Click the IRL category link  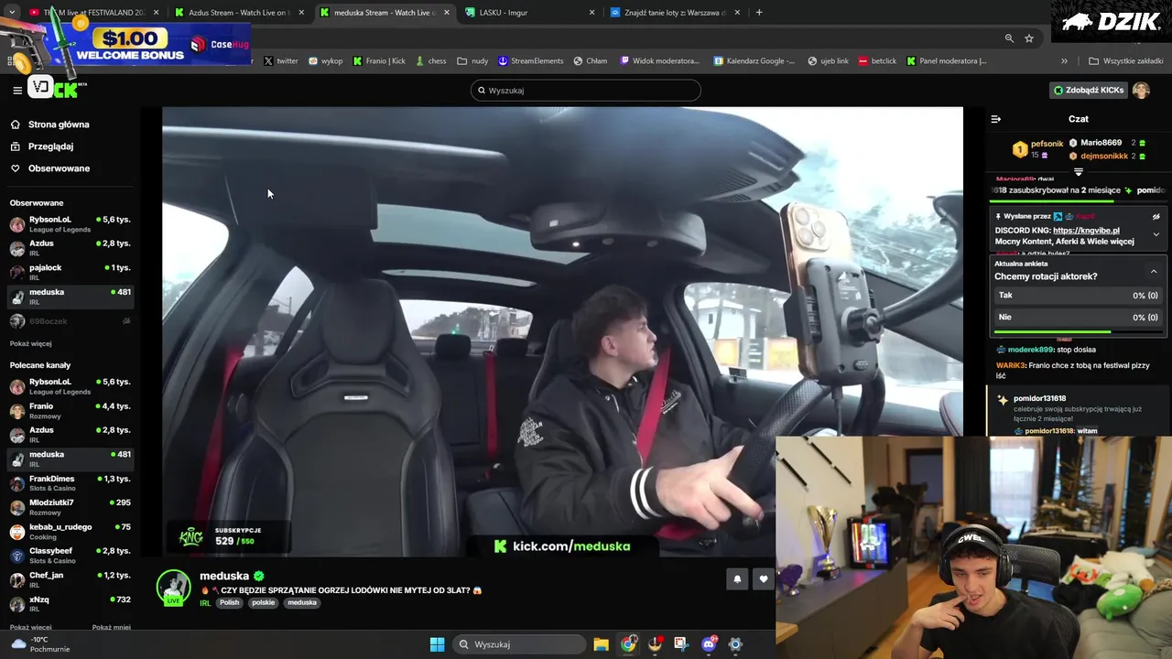click(205, 603)
